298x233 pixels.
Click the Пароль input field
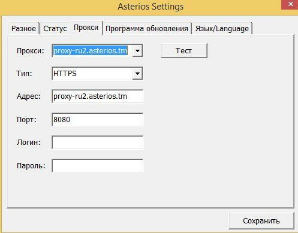tap(97, 165)
